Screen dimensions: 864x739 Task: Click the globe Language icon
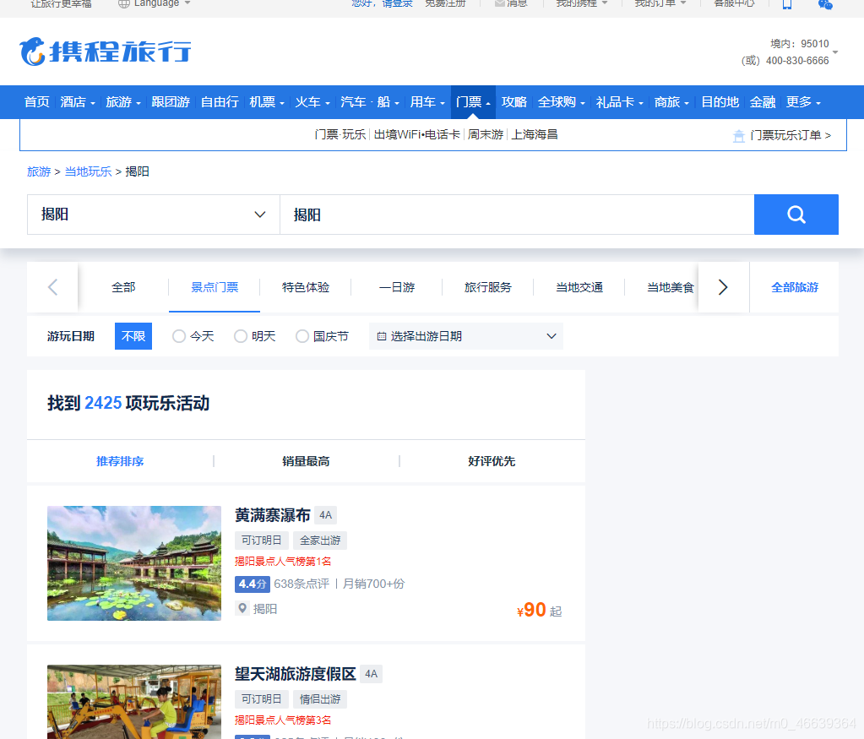pyautogui.click(x=124, y=4)
